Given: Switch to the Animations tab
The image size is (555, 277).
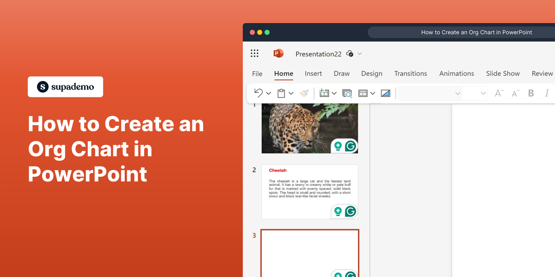Looking at the screenshot, I should click(456, 73).
